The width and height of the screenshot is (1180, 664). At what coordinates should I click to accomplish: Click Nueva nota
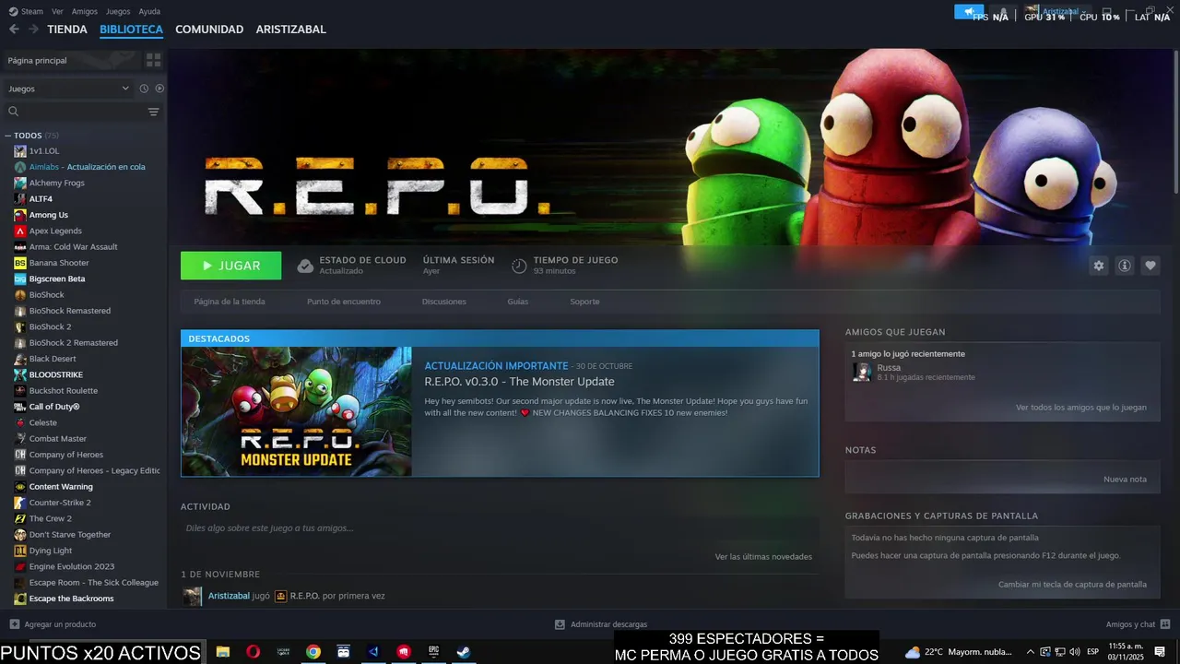point(1126,480)
